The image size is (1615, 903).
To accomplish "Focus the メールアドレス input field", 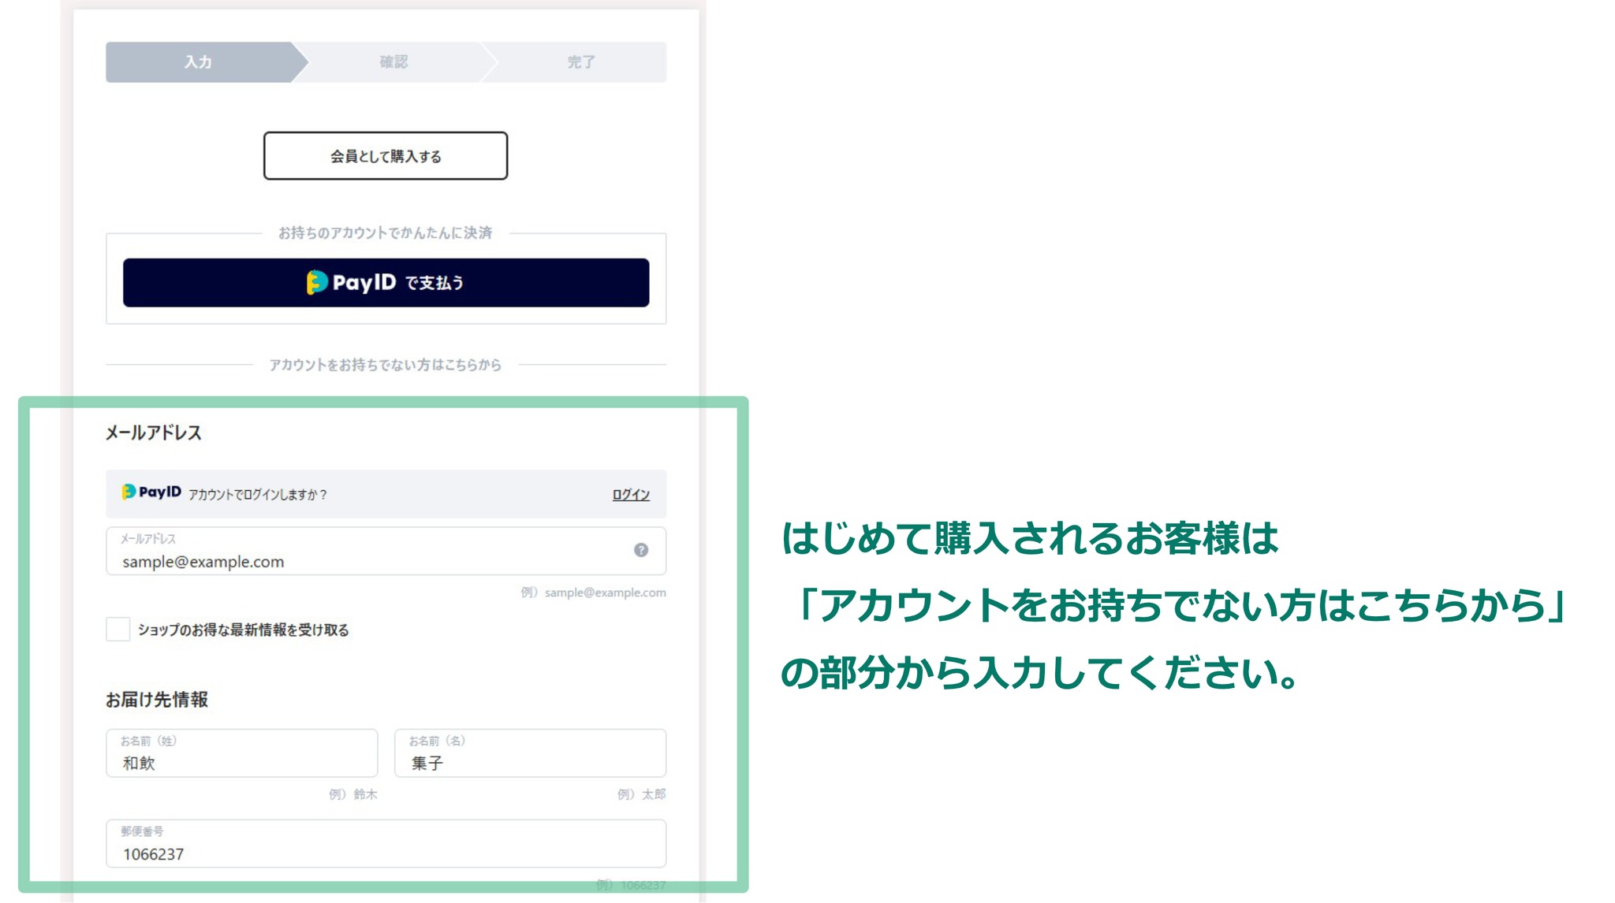I will coord(386,552).
